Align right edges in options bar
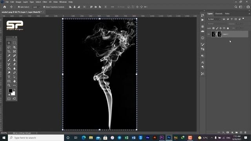251x141 pixels. 79,7
